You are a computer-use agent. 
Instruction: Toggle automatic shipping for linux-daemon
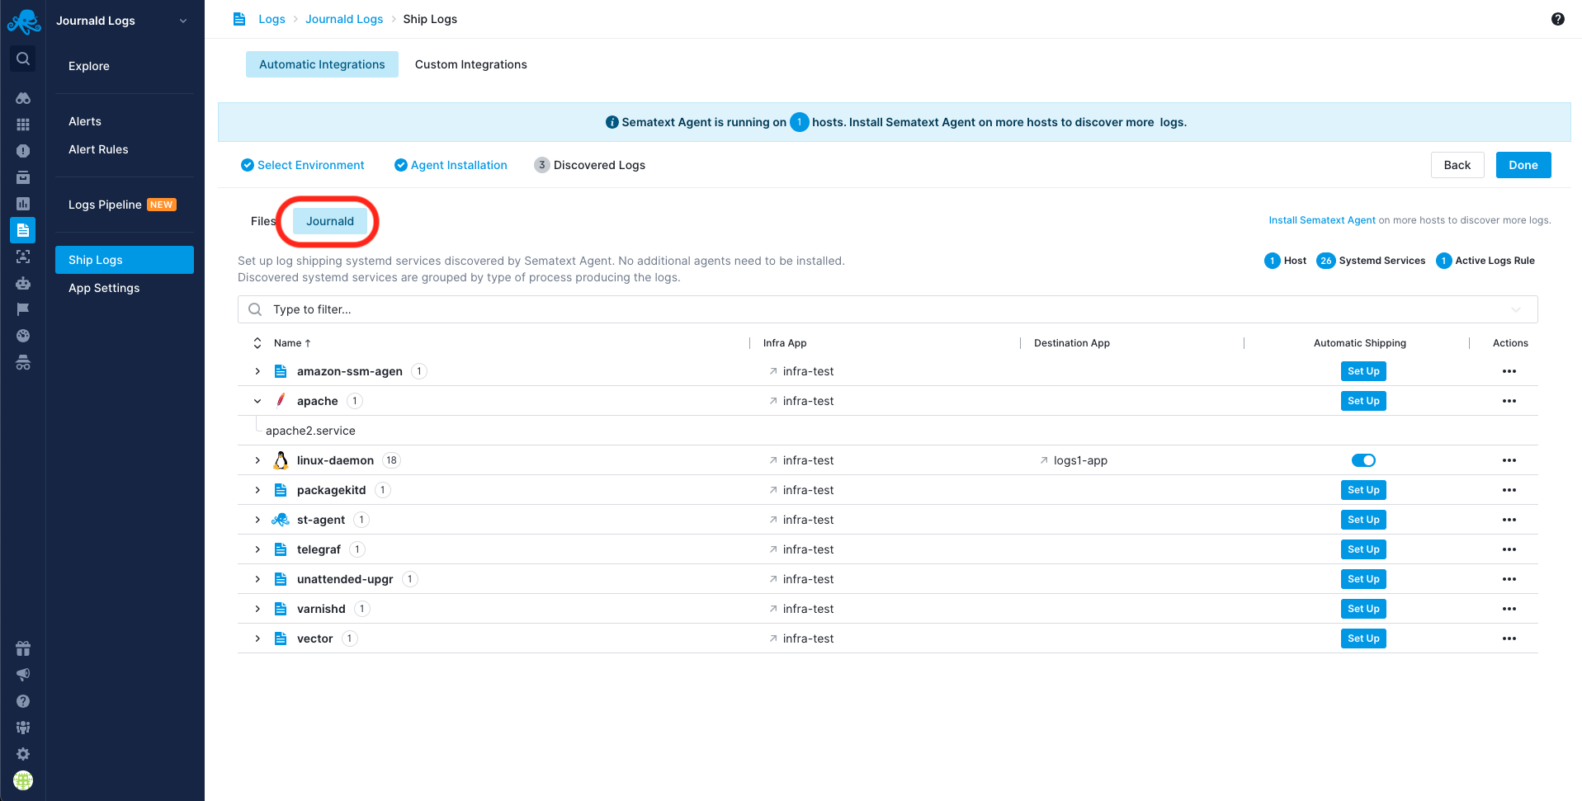click(1363, 460)
